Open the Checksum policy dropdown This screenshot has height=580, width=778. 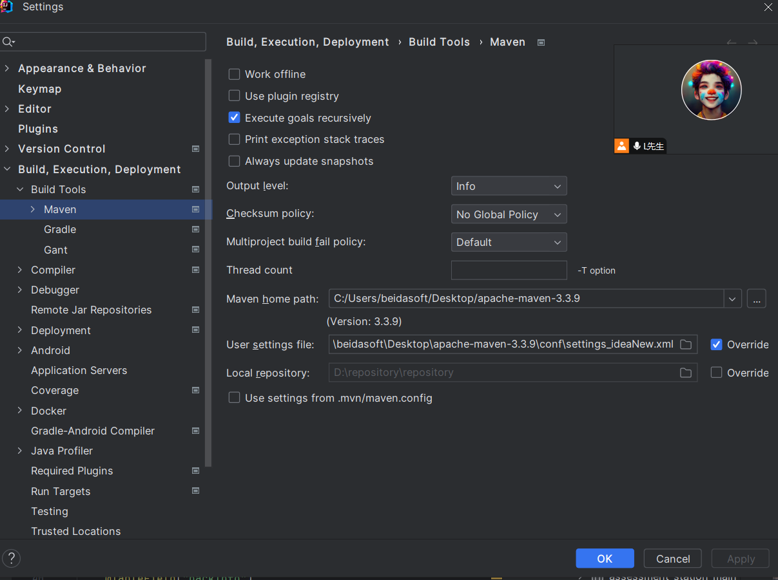point(509,214)
